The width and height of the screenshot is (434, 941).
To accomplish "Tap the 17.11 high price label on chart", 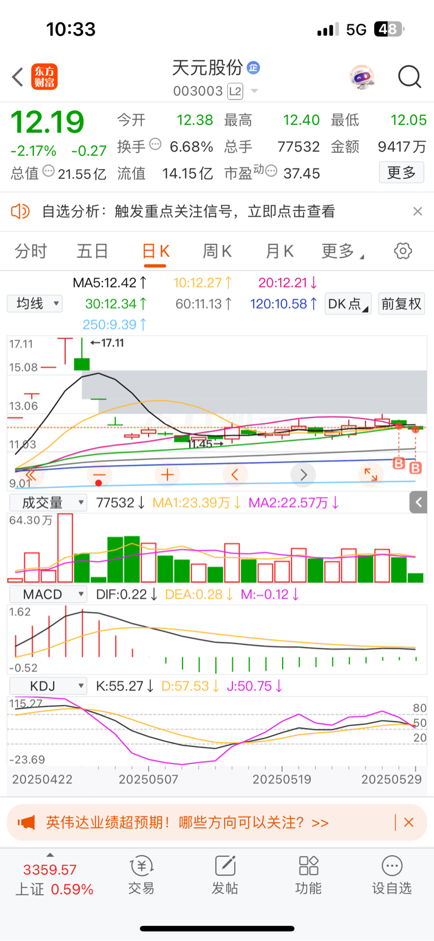I will [107, 343].
